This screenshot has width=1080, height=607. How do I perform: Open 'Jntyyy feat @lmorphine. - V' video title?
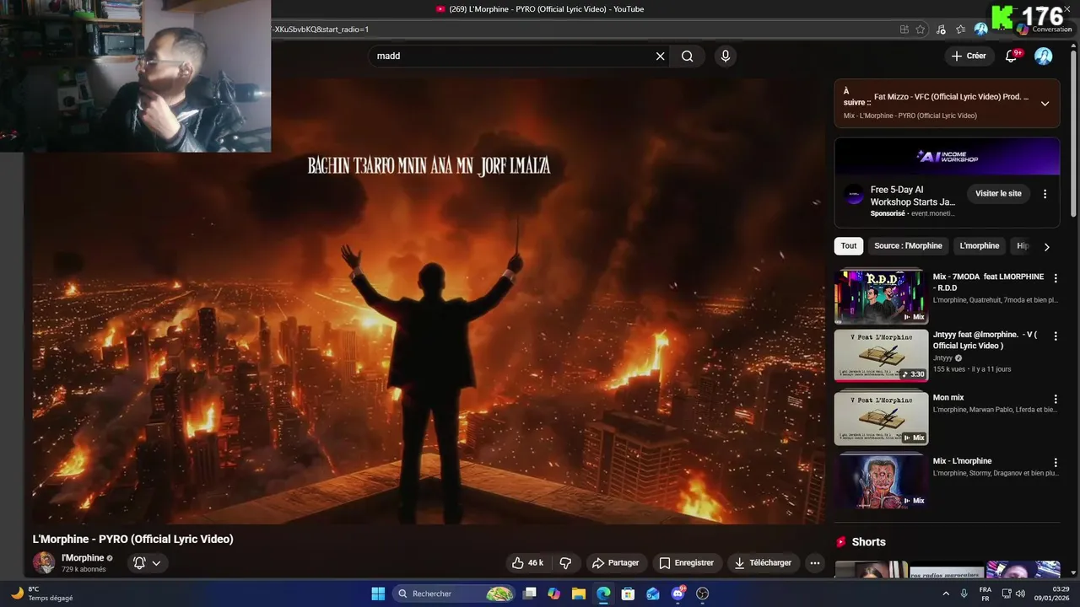click(x=985, y=340)
